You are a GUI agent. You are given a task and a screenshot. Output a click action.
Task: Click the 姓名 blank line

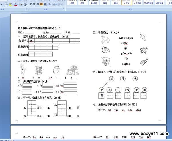click(56, 33)
